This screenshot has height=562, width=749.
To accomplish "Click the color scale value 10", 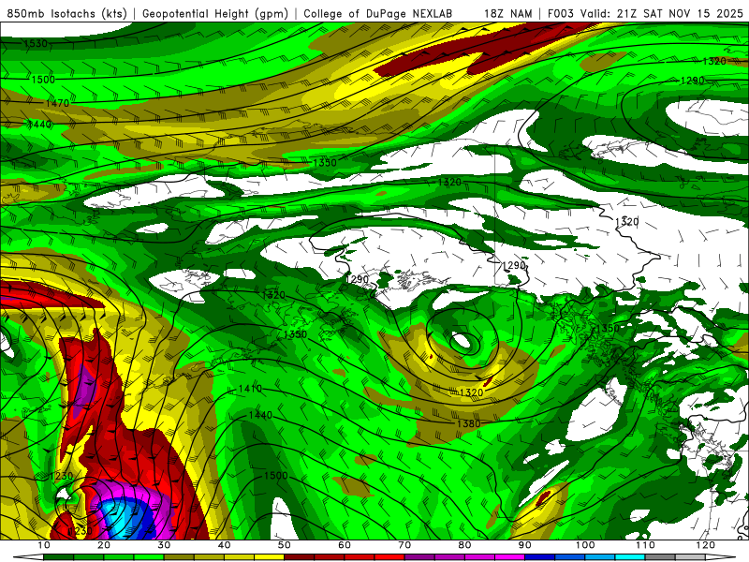I will click(43, 545).
